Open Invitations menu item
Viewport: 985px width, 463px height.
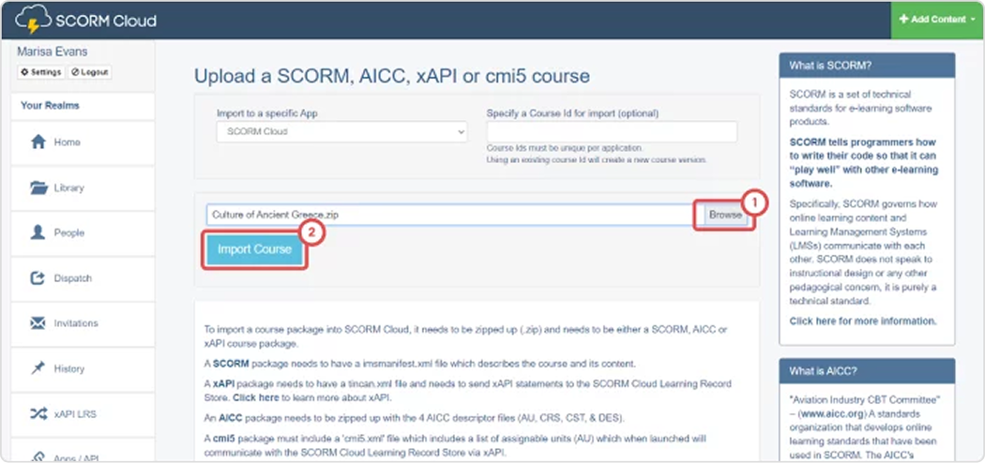83,323
